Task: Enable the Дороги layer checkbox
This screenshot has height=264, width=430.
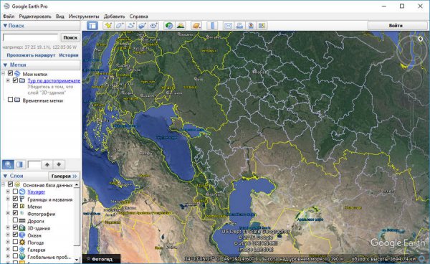Action: pyautogui.click(x=15, y=220)
